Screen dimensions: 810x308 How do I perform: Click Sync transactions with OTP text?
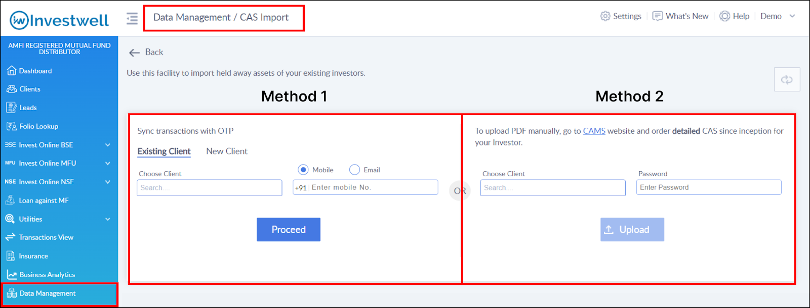(185, 131)
